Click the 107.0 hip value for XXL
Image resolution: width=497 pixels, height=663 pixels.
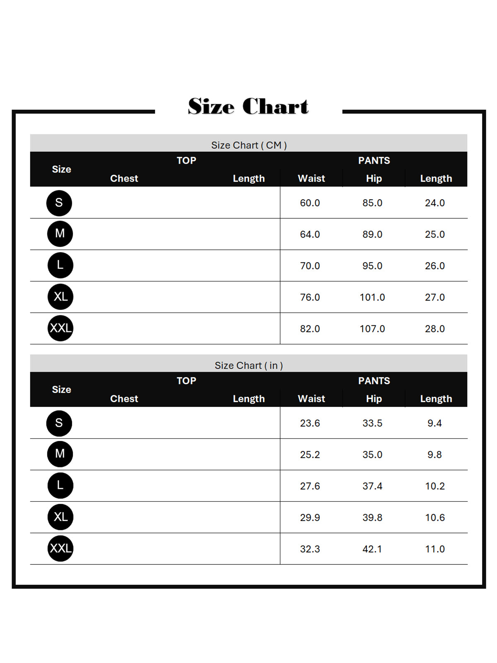(x=372, y=329)
